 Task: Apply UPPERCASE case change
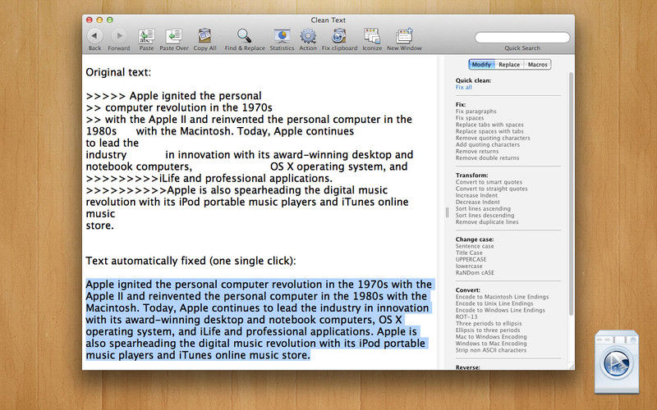471,259
